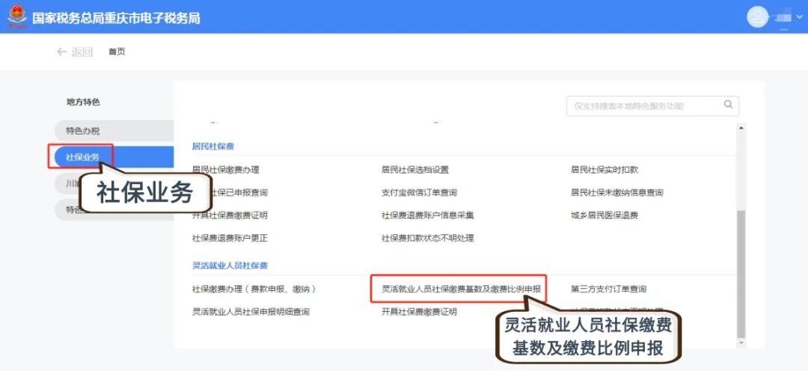Open 灵活就业人员社保申报明细查询
The image size is (808, 371).
coord(251,311)
